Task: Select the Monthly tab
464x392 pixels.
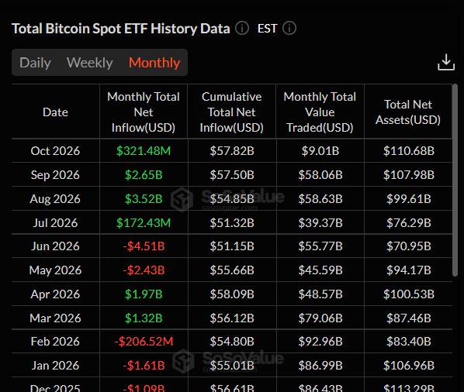Action: click(154, 63)
